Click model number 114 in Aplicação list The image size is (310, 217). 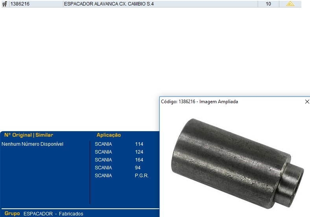139,144
